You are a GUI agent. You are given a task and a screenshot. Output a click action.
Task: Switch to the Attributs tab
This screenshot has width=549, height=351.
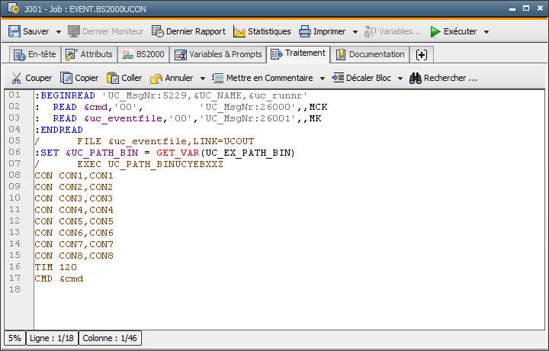(89, 55)
